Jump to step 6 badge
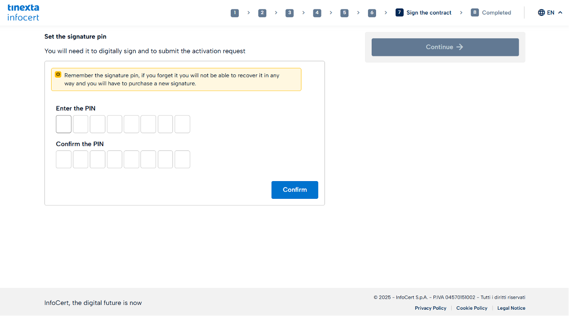The image size is (569, 316). coord(372,13)
